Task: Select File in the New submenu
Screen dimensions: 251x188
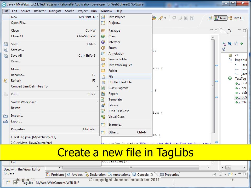Action: click(x=125, y=77)
